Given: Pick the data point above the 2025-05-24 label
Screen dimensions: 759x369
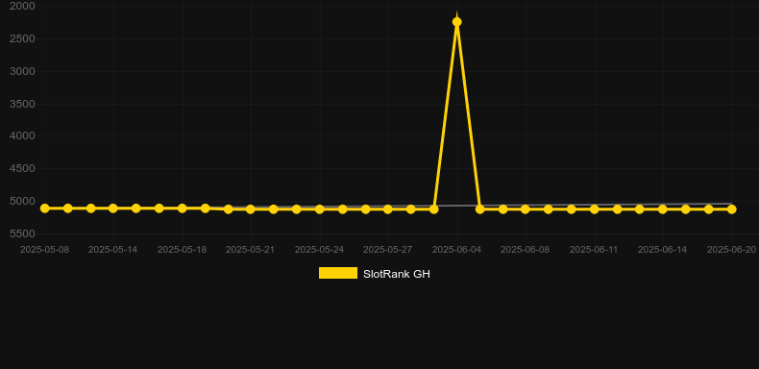Looking at the screenshot, I should click(320, 209).
